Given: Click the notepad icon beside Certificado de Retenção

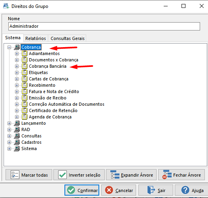Looking at the screenshot, I should [x=25, y=110].
